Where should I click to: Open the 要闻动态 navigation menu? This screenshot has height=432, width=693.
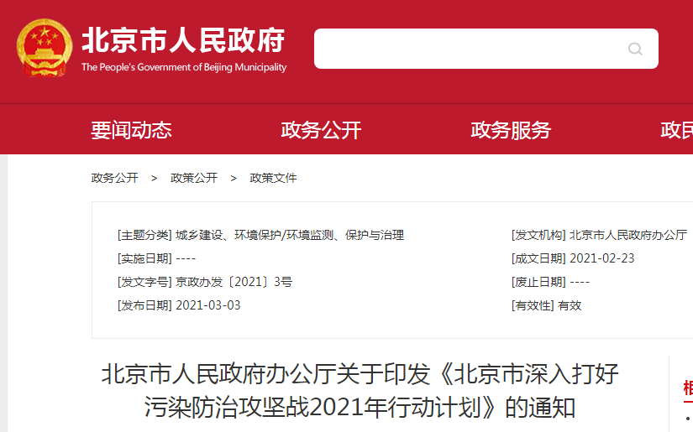[131, 130]
